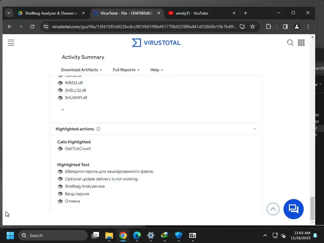Toggle the Chrome side panel icon
Viewport: 324px width, 243px height.
[x=285, y=27]
